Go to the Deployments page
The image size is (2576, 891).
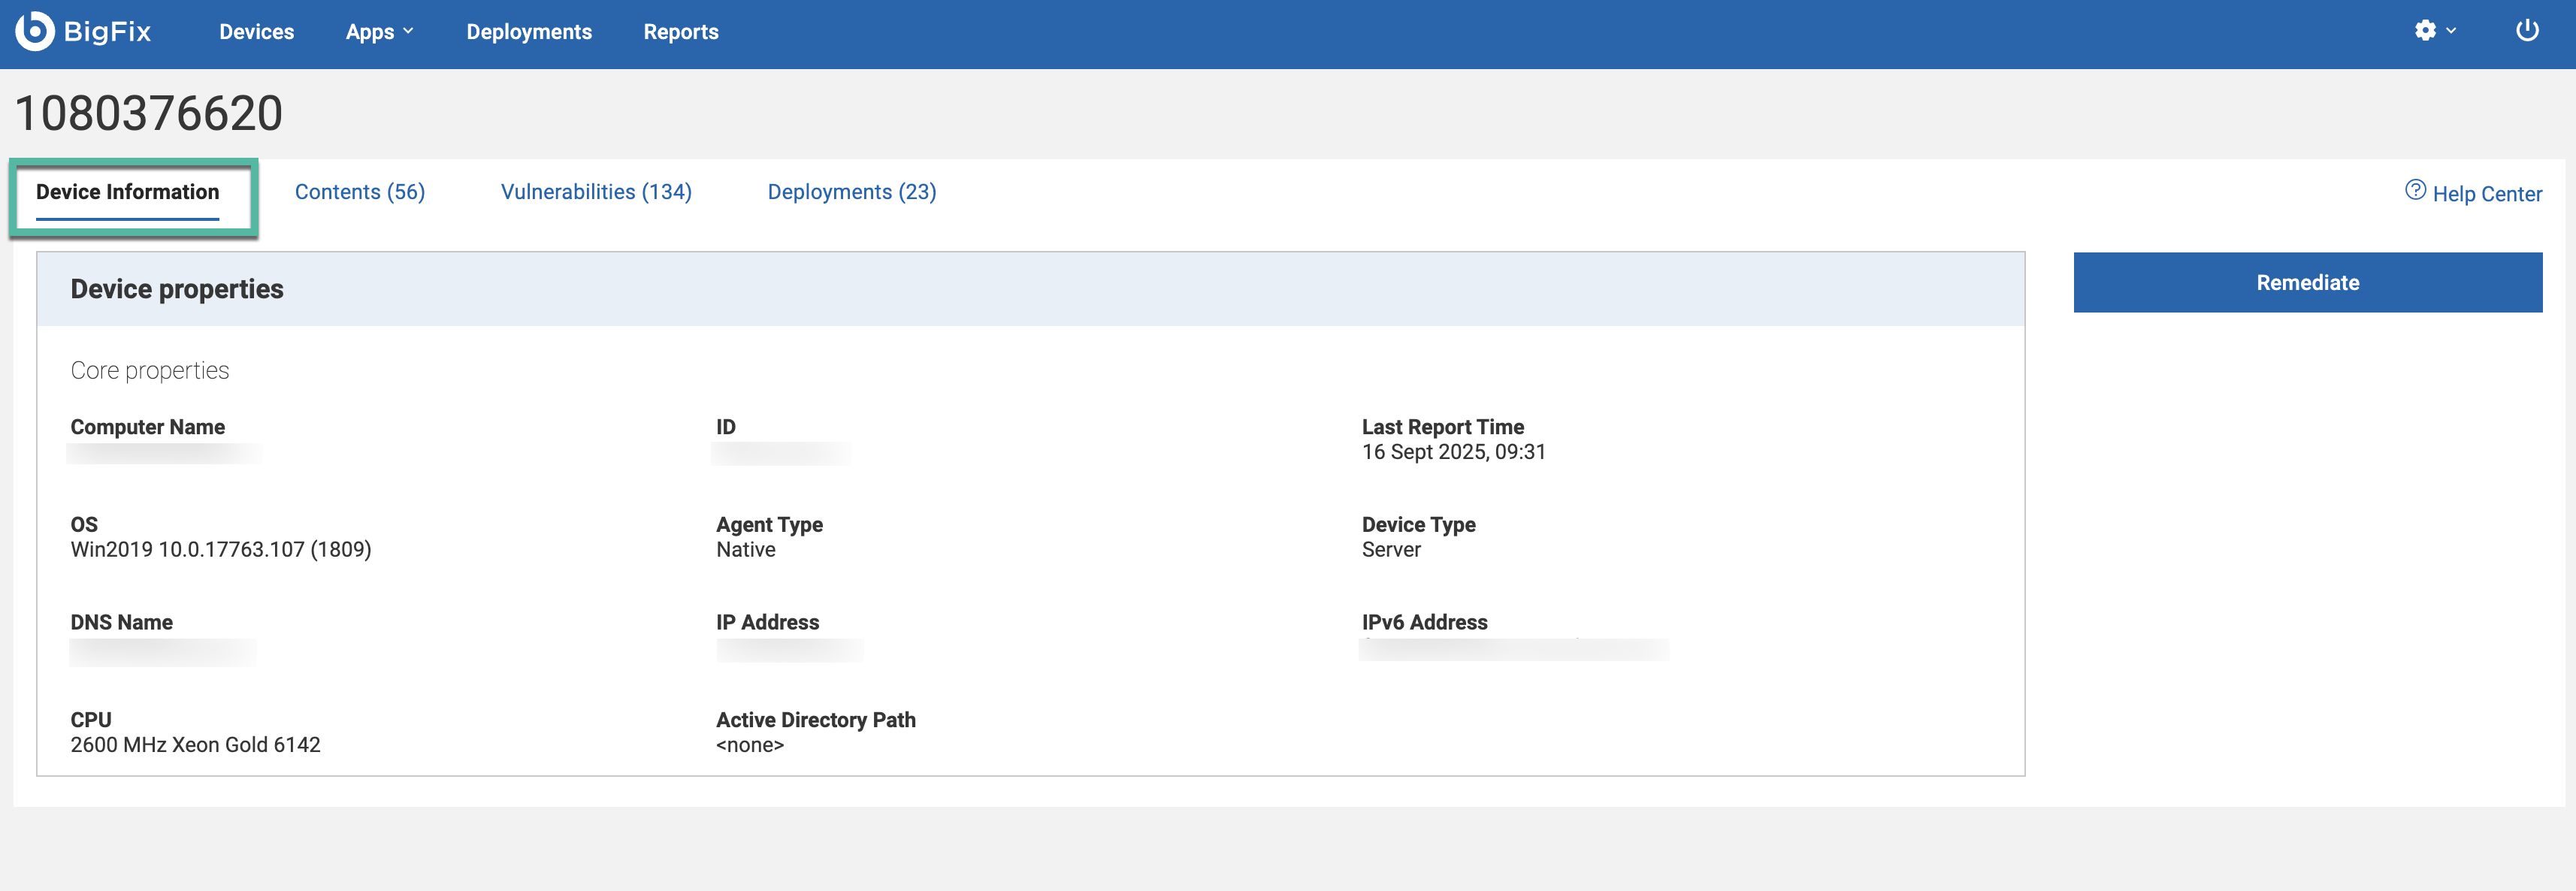coord(529,32)
